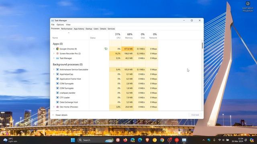Expand the Google Chrome (9) process group

coord(54,49)
